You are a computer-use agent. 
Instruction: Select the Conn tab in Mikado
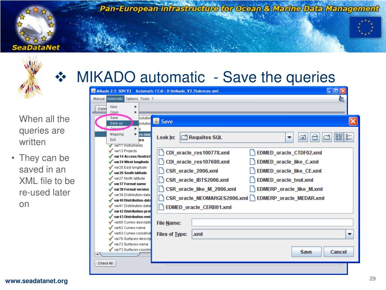101,108
